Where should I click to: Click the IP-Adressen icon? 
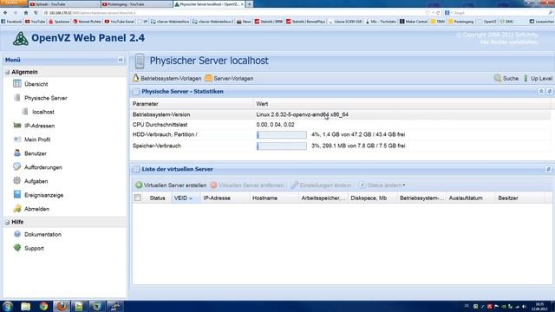[x=17, y=125]
